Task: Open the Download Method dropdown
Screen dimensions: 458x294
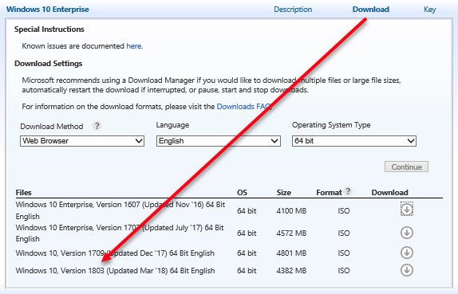Action: coord(82,141)
